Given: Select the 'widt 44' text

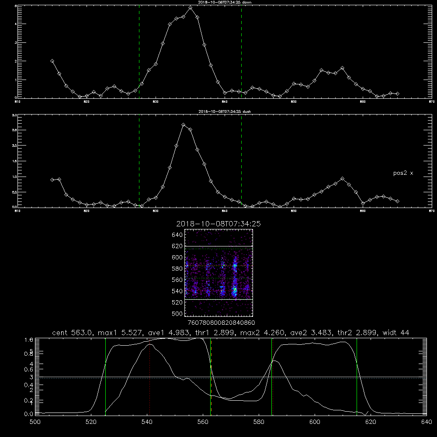Looking at the screenshot, I should click(396, 333).
